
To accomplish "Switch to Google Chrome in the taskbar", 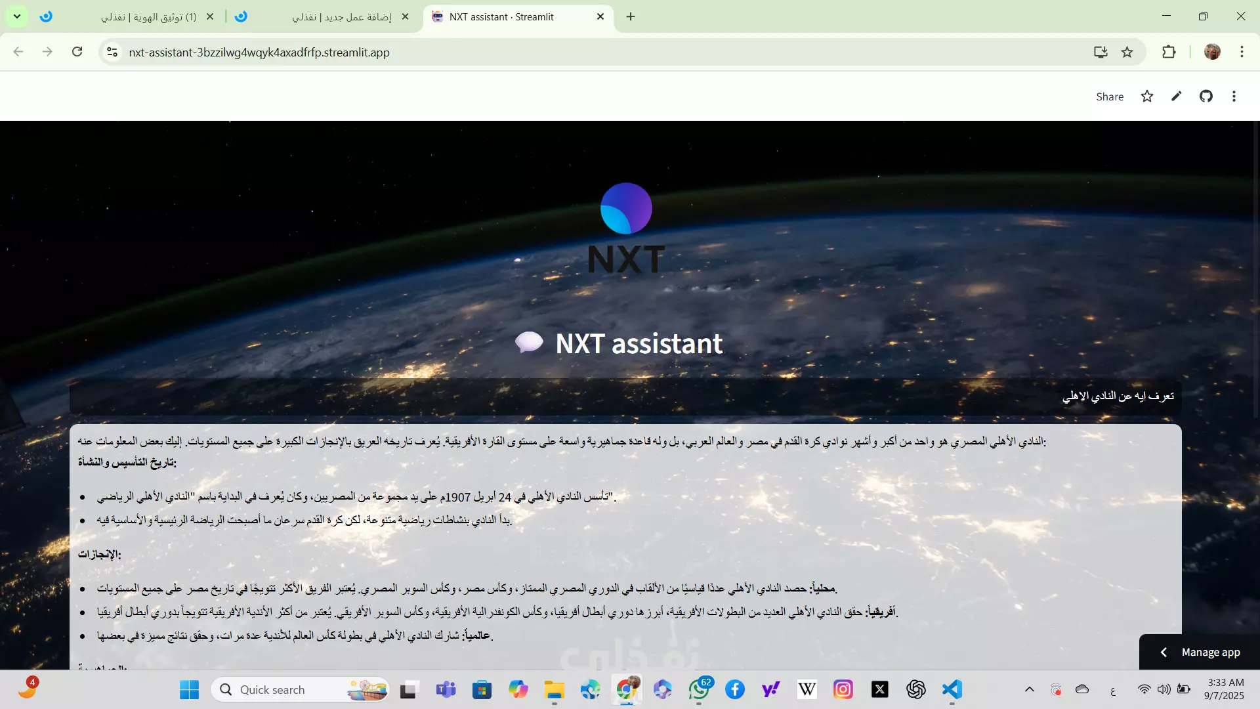I will (x=627, y=689).
